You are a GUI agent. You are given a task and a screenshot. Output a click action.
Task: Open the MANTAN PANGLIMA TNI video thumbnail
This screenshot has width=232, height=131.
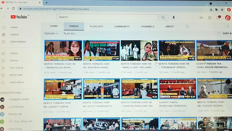(x=139, y=89)
